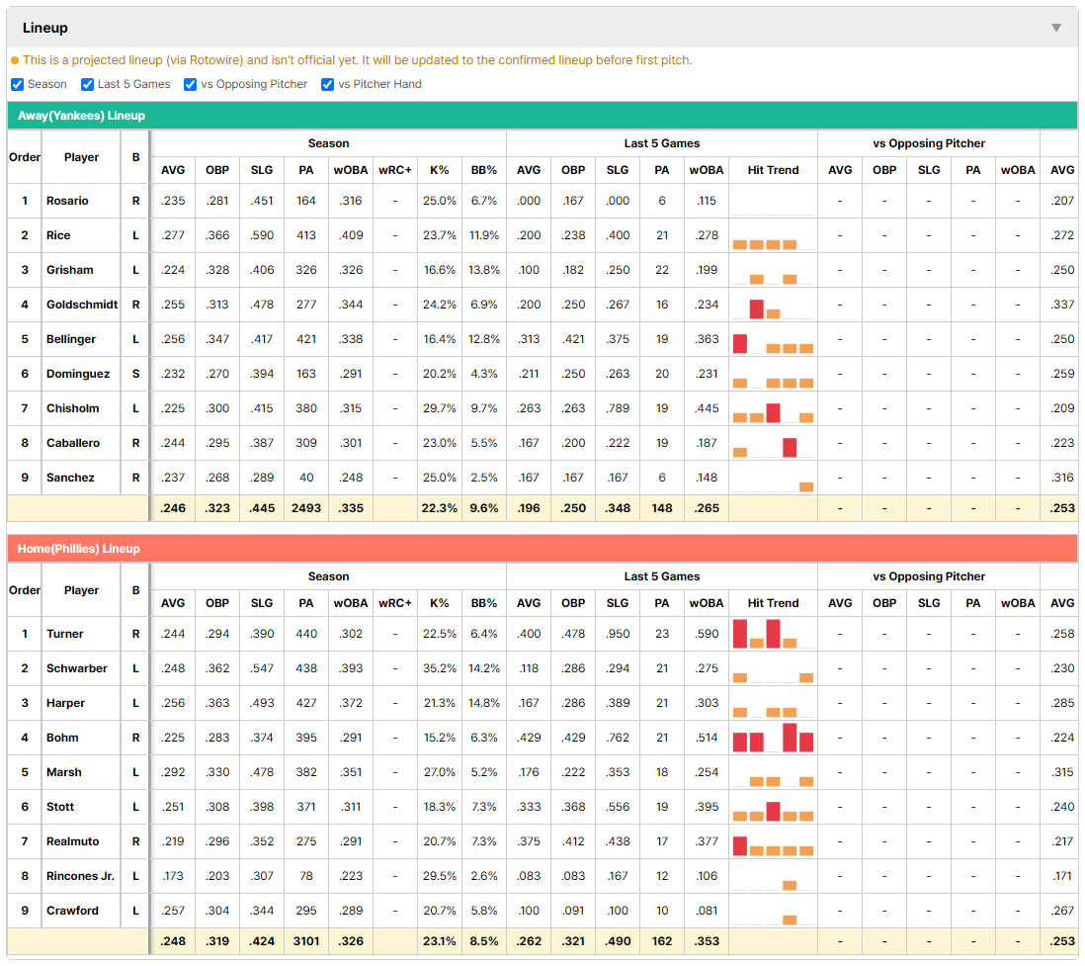The image size is (1085, 966).
Task: Toggle vs Pitcher Hand checkbox
Action: (x=327, y=84)
